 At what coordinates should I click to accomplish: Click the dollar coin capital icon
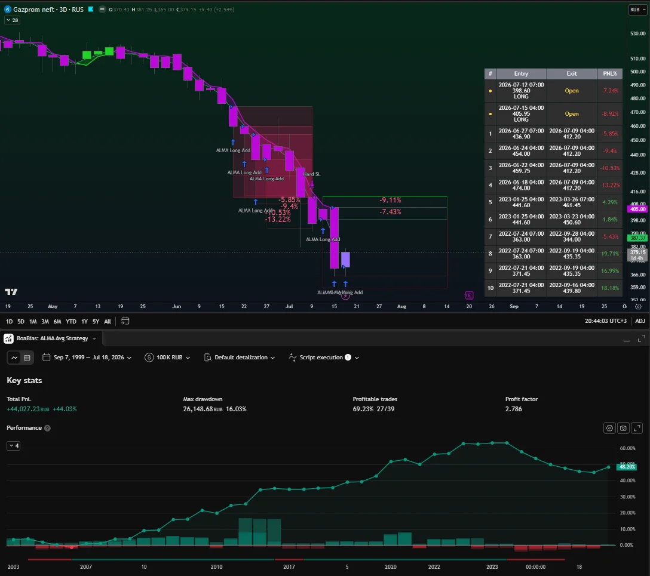(x=149, y=357)
